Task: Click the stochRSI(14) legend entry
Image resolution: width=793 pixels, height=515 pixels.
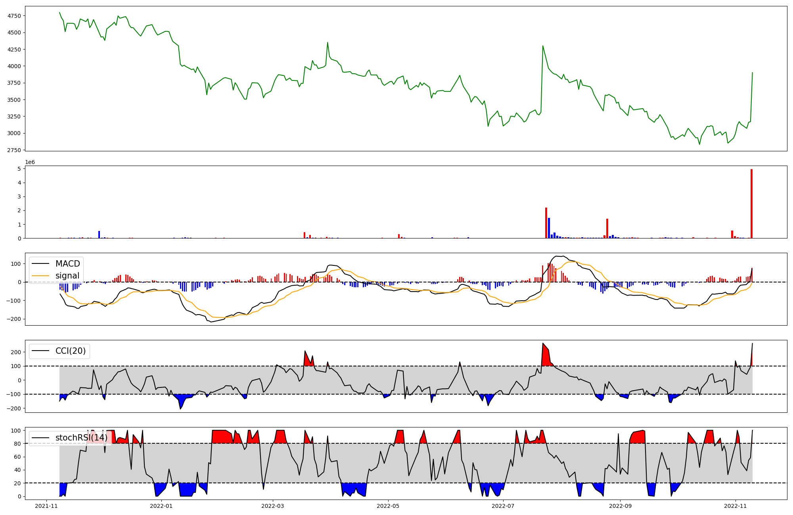Action: tap(81, 438)
